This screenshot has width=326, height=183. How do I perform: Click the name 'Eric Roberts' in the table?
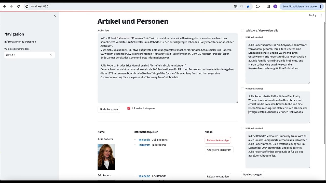(x=104, y=175)
